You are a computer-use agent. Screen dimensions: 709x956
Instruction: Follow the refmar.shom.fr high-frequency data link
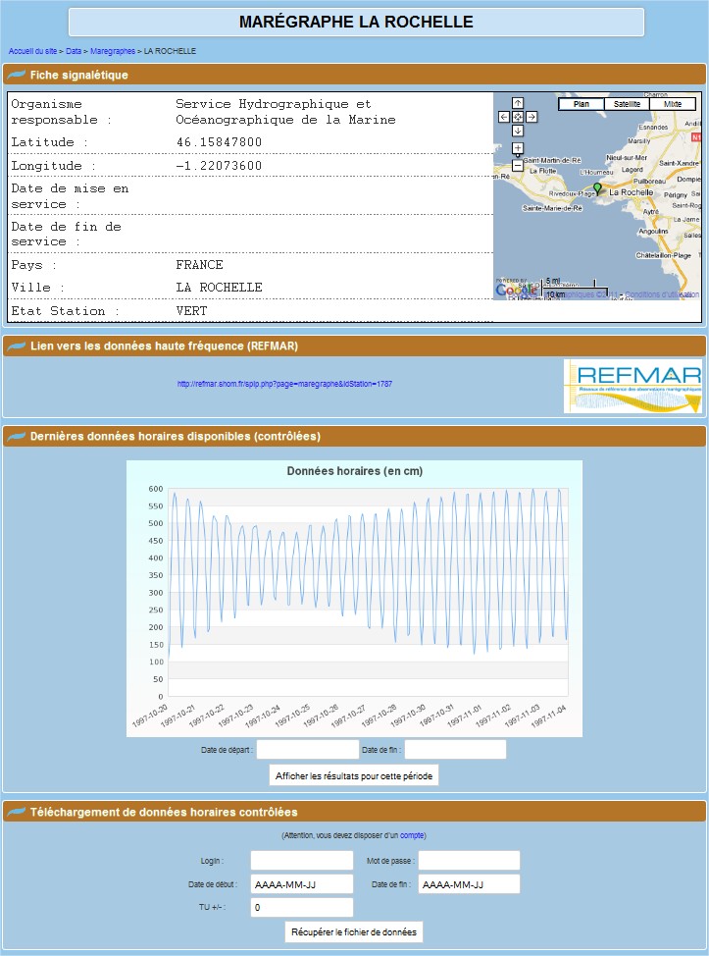284,384
